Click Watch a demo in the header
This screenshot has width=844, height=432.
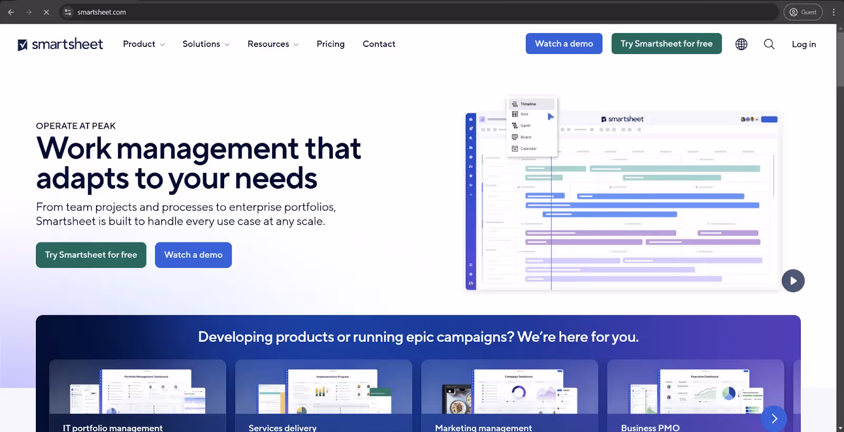pos(564,44)
